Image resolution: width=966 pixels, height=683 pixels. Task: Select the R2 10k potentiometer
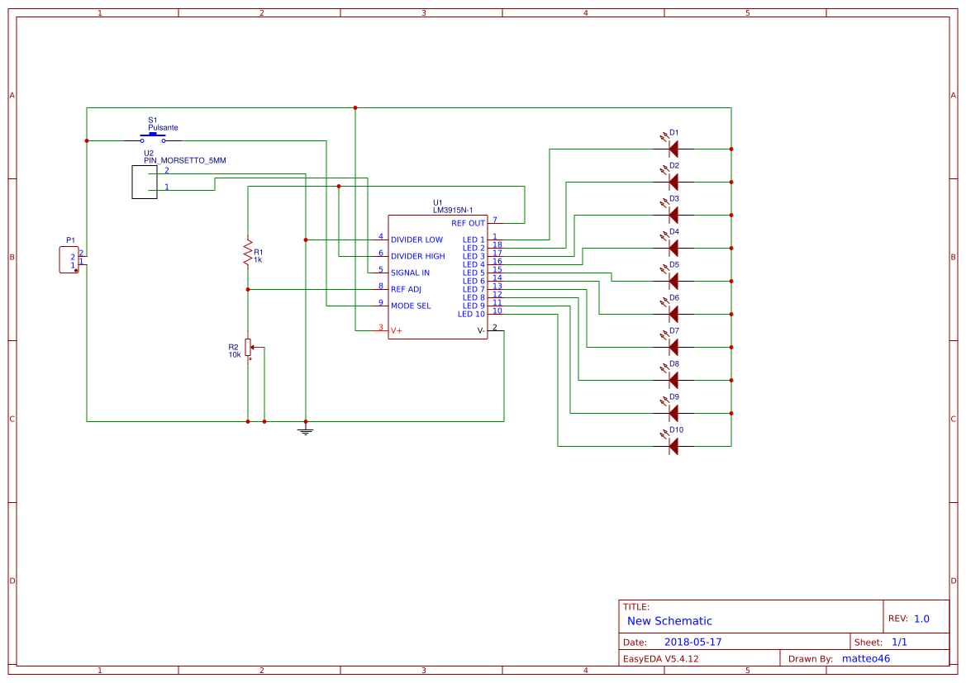pyautogui.click(x=248, y=347)
